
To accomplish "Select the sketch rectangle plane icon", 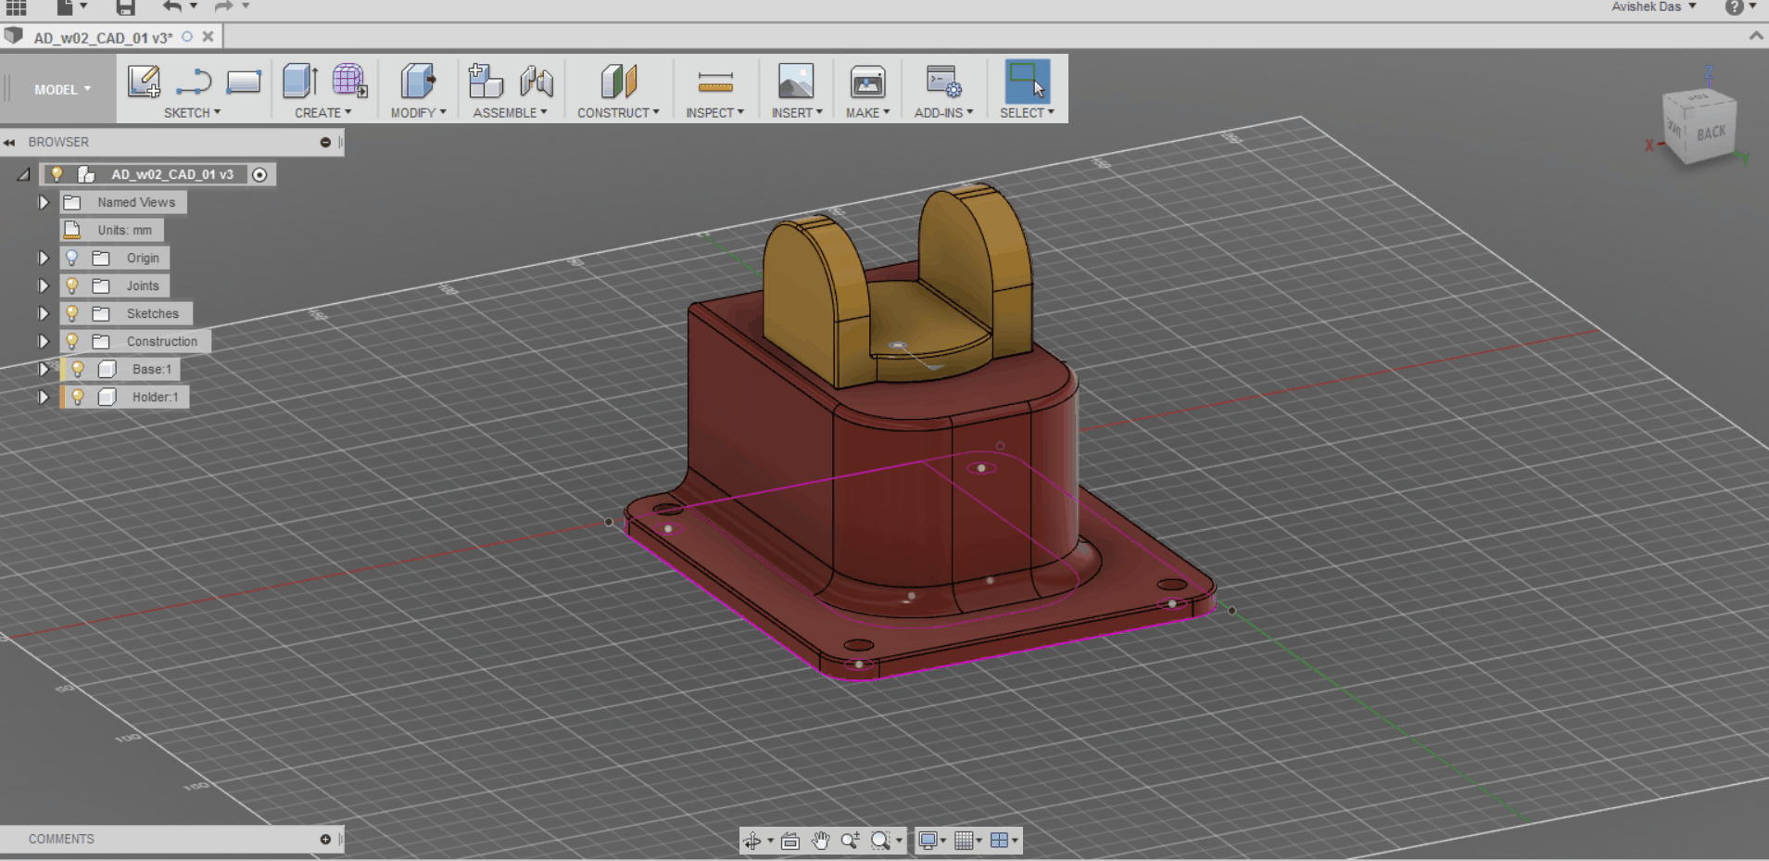I will (x=243, y=82).
